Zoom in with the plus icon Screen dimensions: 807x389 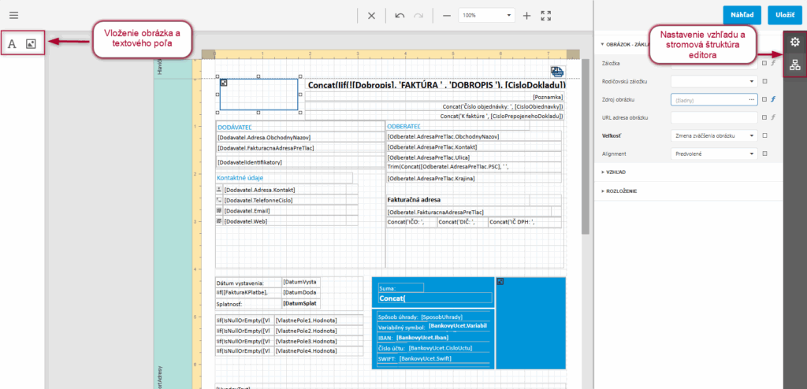(x=526, y=16)
